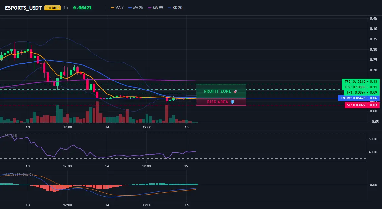The height and width of the screenshot is (209, 382).
Task: Open the MACD (12, 26, 9) indicator label
Action: [x=18, y=175]
